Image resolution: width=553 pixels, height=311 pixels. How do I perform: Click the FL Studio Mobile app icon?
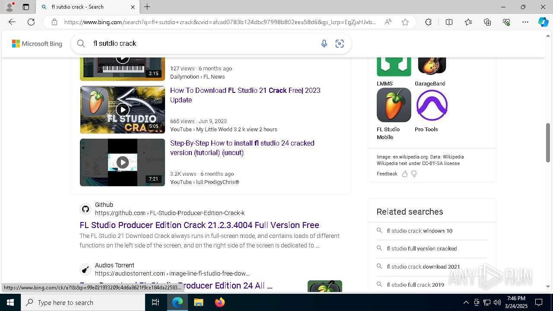(394, 105)
